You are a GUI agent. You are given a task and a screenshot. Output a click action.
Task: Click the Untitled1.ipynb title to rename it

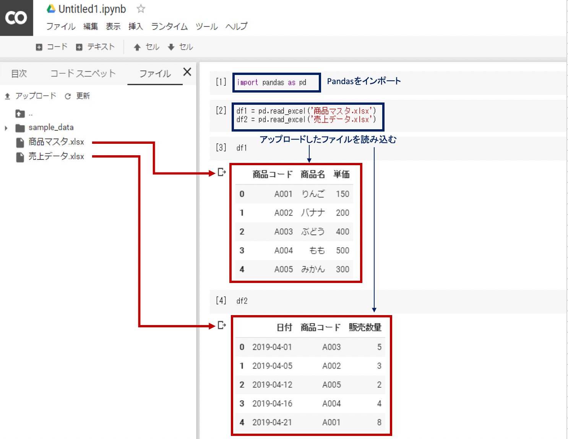coord(92,9)
